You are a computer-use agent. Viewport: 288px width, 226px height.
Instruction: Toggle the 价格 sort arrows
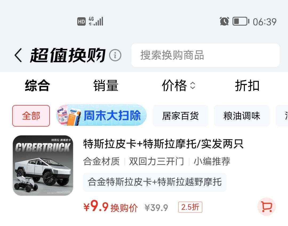point(193,86)
